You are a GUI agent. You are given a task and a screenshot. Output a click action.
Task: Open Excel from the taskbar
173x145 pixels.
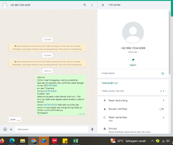[x=75, y=141]
